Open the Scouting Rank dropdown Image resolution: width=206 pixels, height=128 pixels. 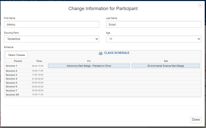52,39
